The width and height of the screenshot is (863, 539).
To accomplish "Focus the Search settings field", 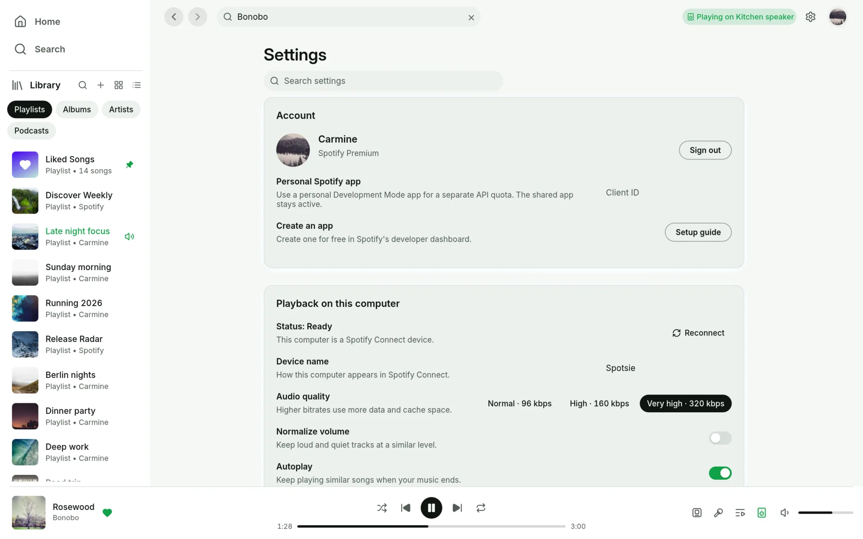I will click(x=383, y=81).
